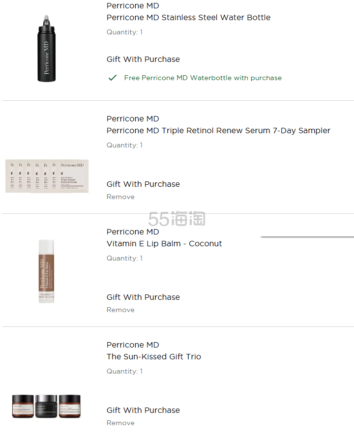Open the Triple Retinol Renew Serum sampler image

(47, 175)
